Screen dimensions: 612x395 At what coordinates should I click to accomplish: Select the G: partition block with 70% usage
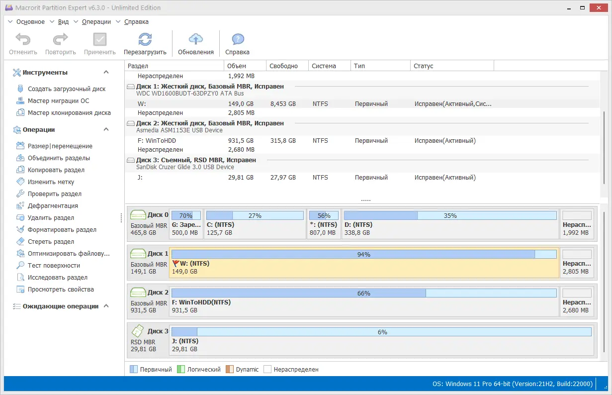[x=186, y=224]
